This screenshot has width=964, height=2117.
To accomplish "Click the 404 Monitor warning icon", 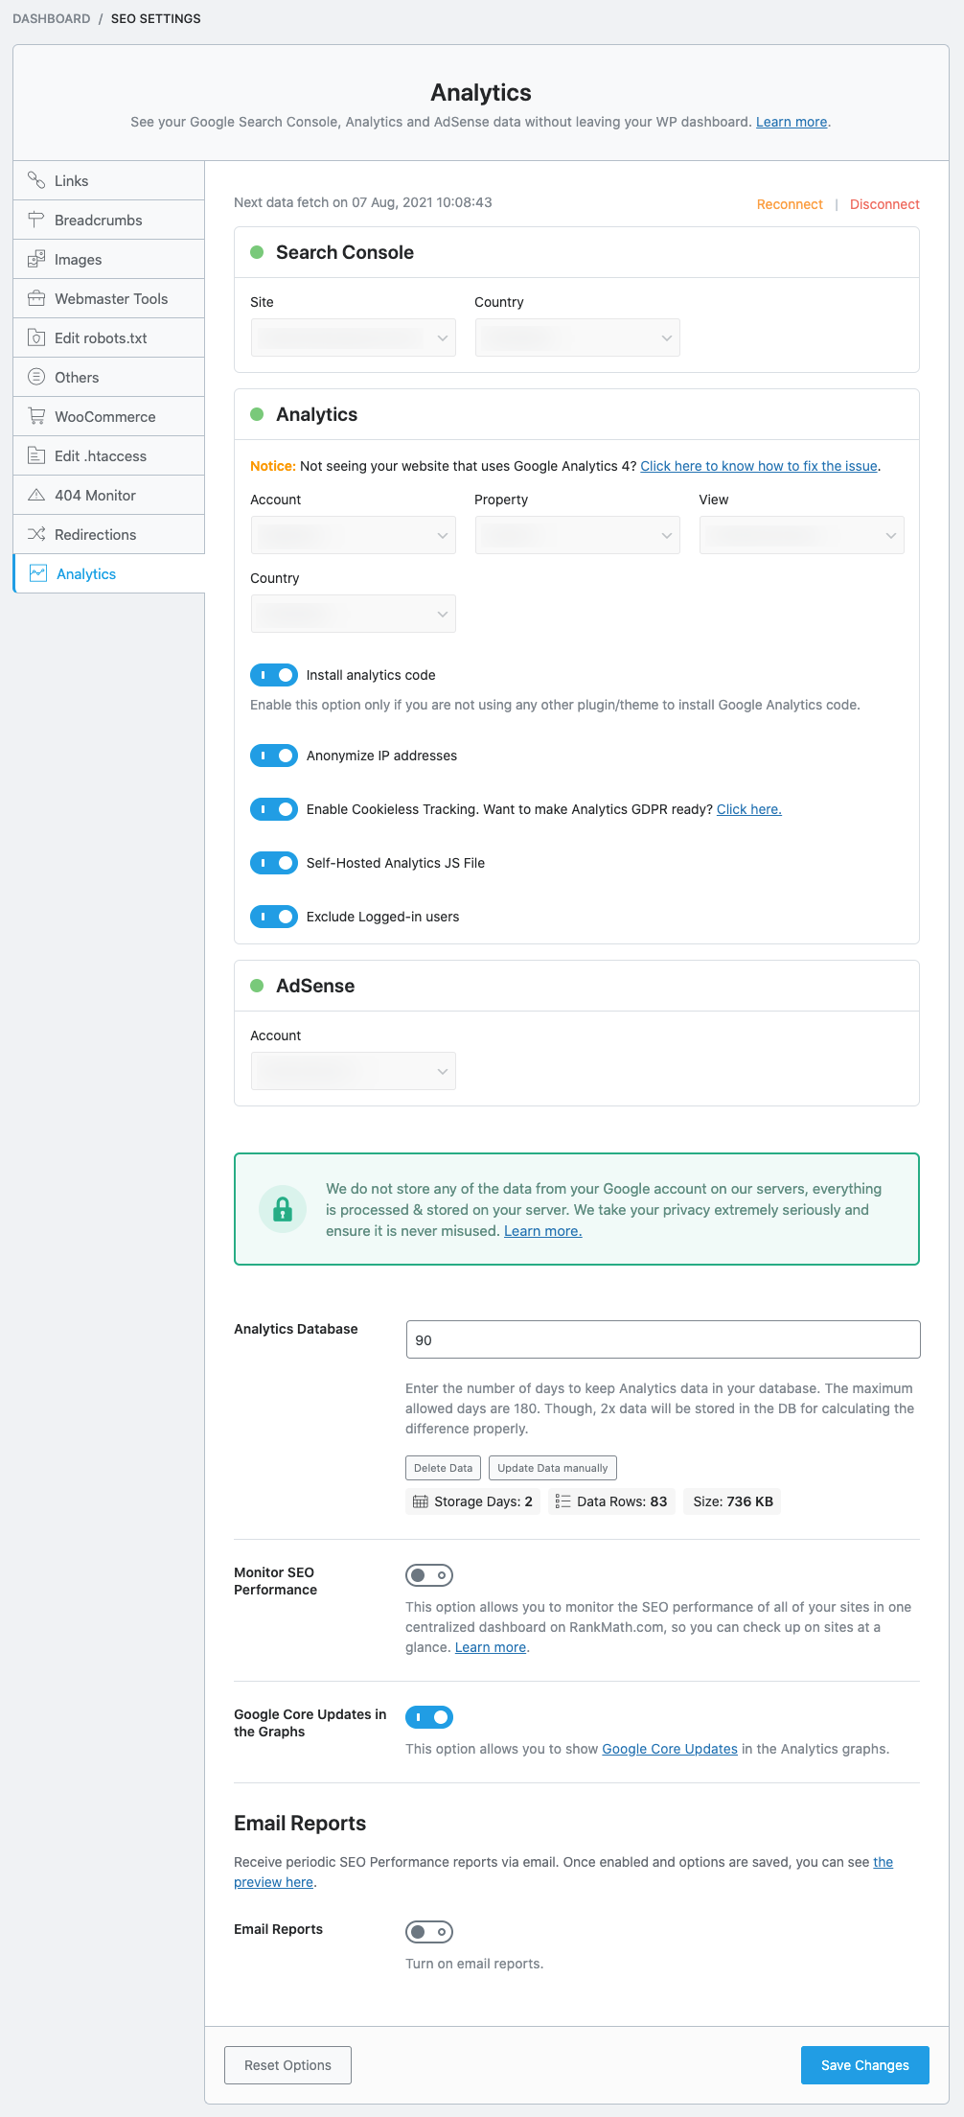I will pyautogui.click(x=36, y=495).
